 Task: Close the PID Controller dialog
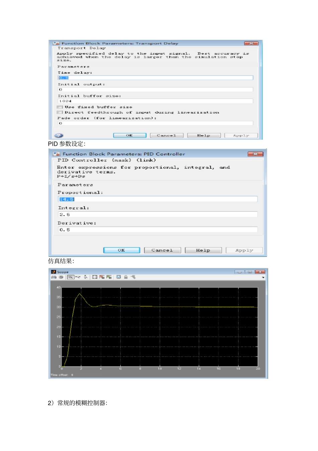point(255,154)
